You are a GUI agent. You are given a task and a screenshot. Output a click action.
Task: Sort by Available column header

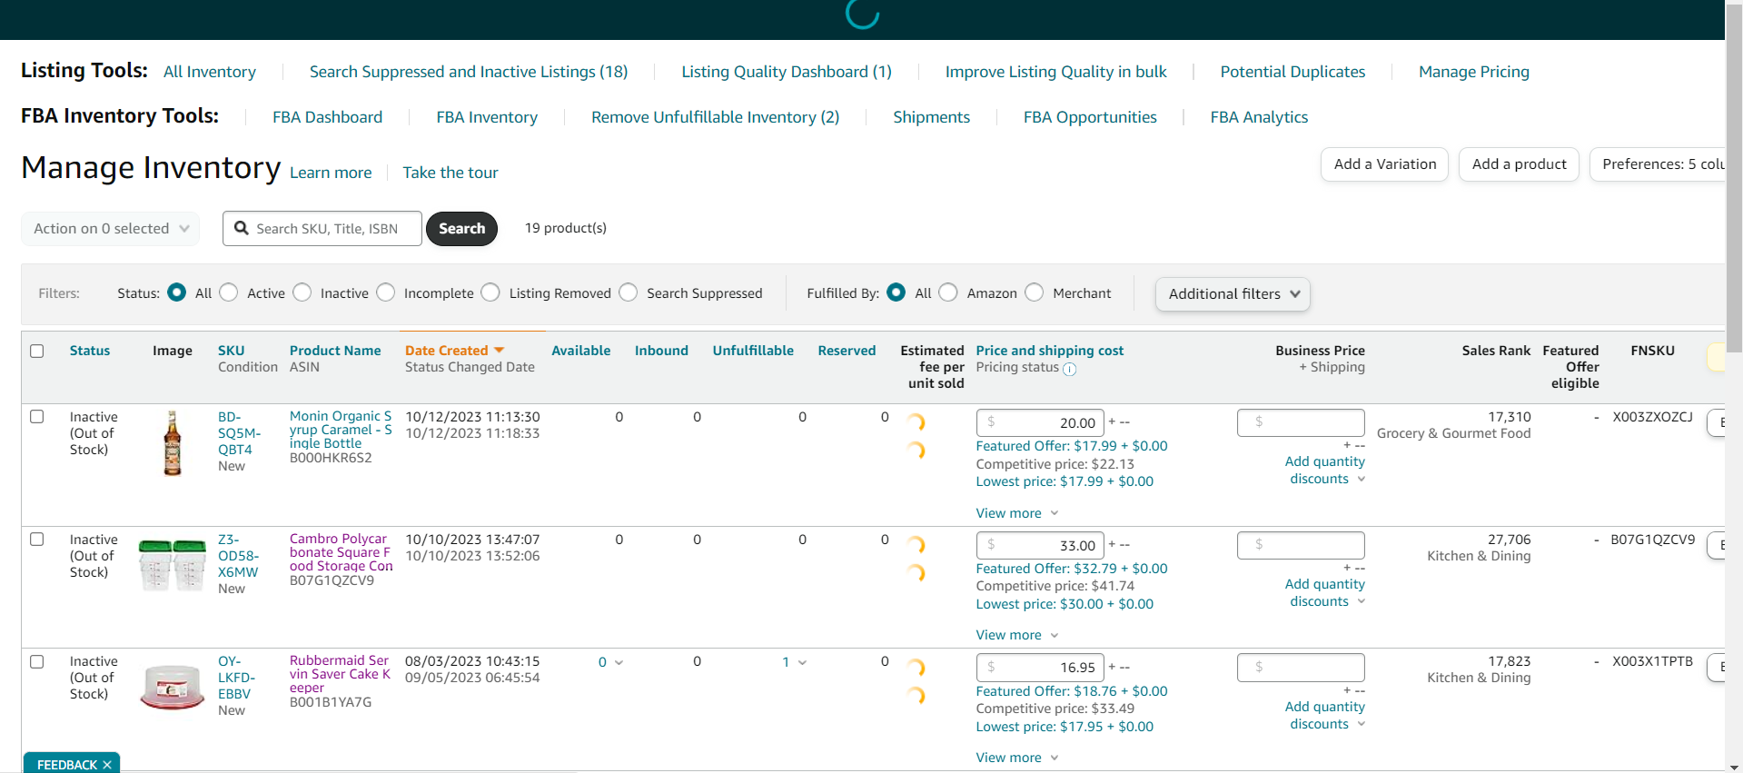tap(581, 351)
